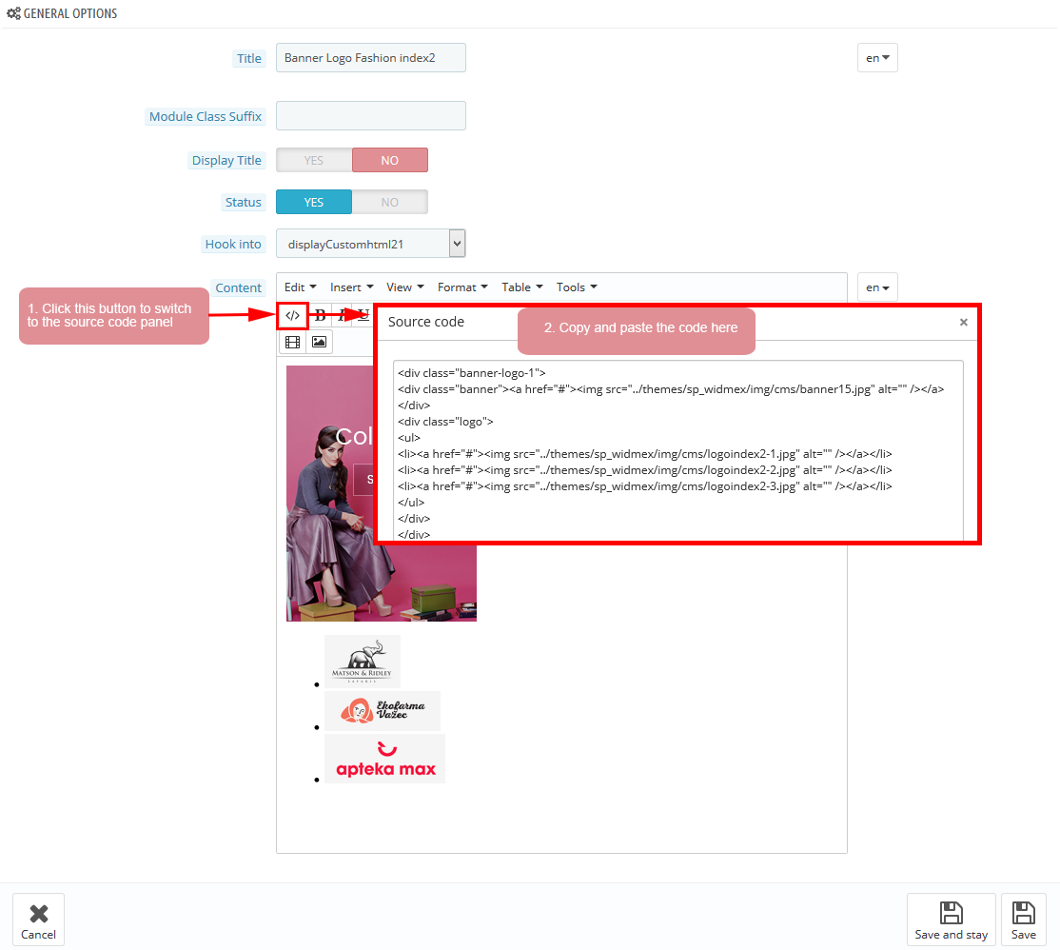The image size is (1060, 950).
Task: Click the div class="banner-logo-1" code line
Action: [x=471, y=373]
